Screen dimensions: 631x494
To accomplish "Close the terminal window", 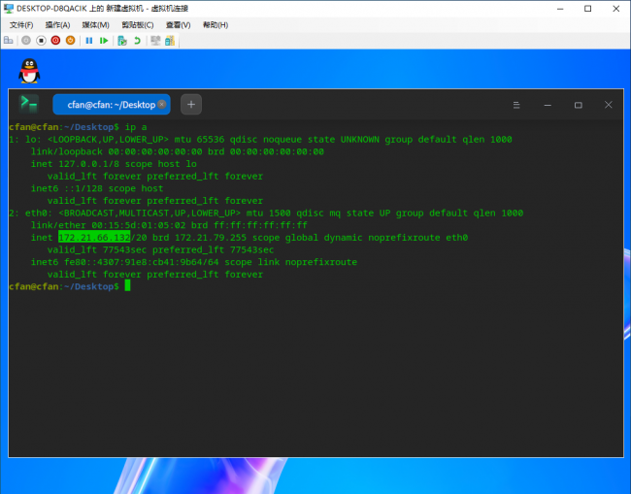I will (x=609, y=105).
